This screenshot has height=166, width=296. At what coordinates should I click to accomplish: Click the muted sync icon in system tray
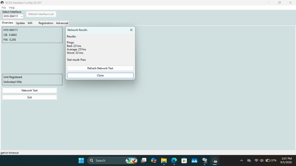click(x=249, y=160)
